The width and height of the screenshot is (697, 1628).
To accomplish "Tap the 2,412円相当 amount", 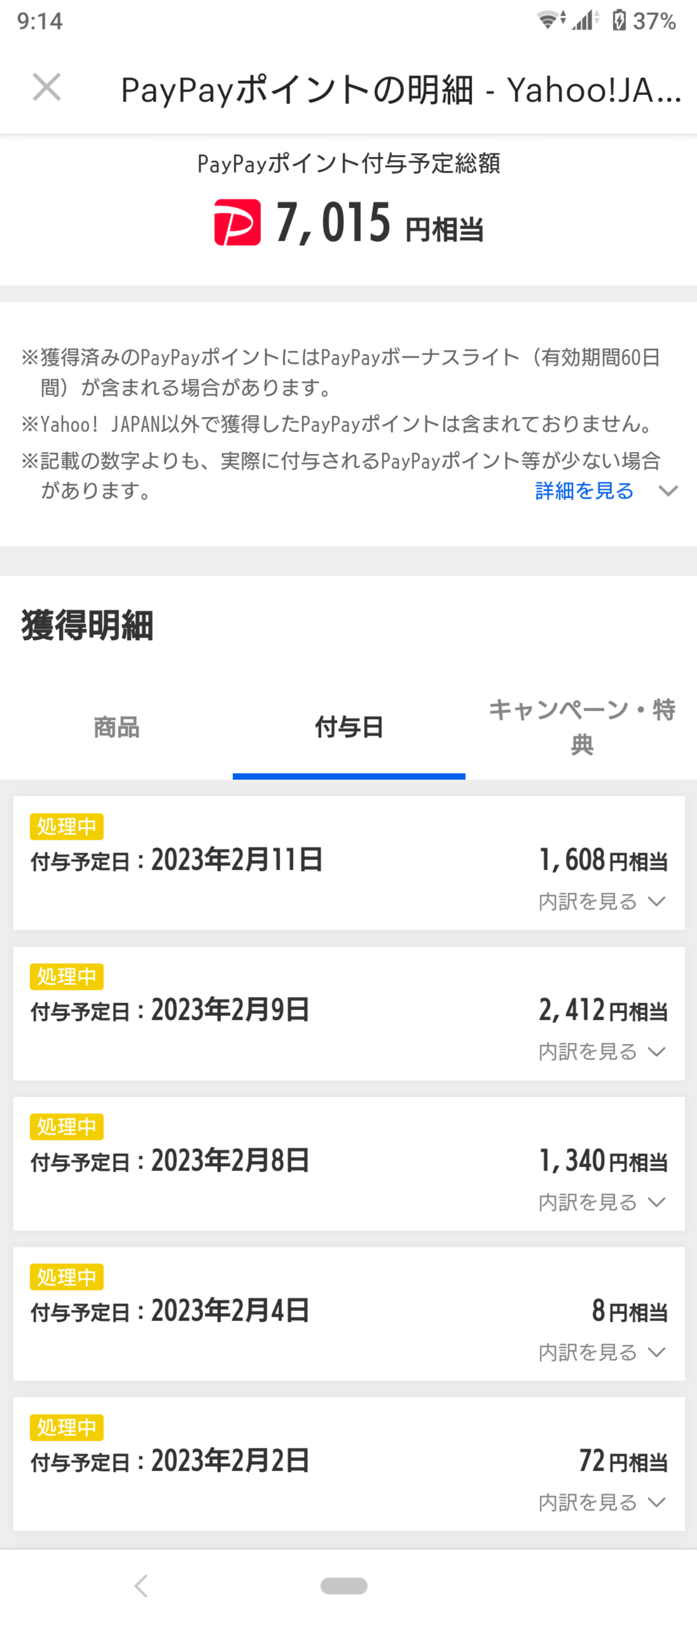I will click(x=603, y=1010).
